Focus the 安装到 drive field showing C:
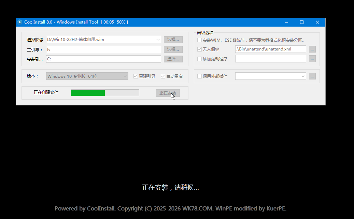The width and height of the screenshot is (354, 219). (x=103, y=59)
